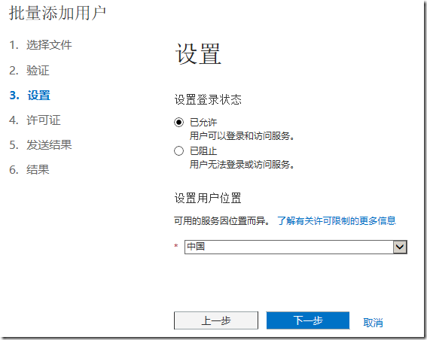Screen dimensions: 427x340
Task: Click 用户无法登录或访问服务 description
Action: tap(242, 164)
